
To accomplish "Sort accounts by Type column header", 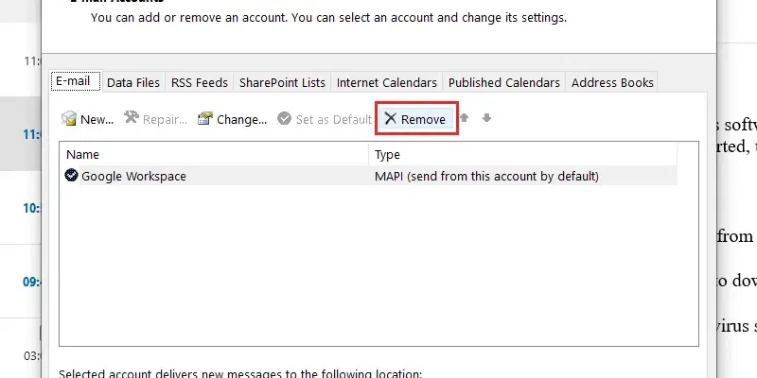I will [x=523, y=154].
